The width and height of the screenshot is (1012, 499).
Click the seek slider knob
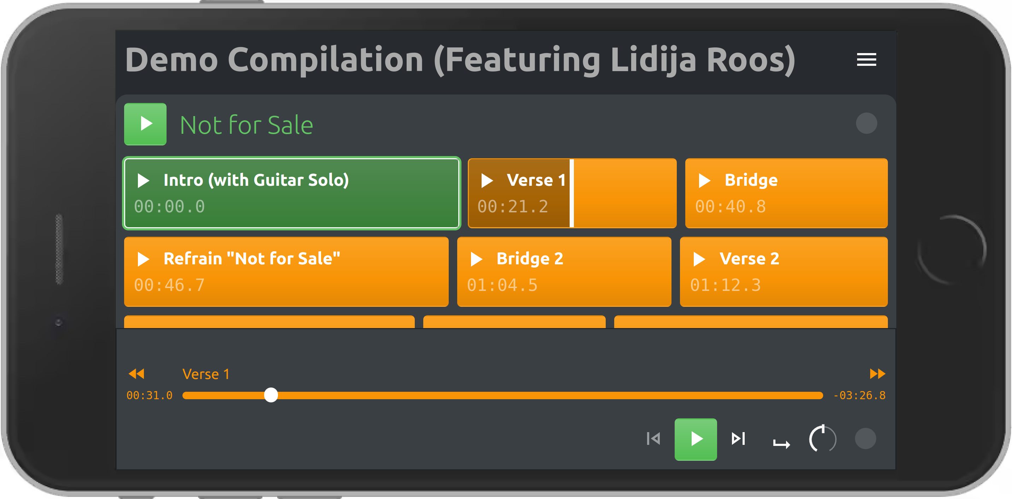(x=271, y=395)
